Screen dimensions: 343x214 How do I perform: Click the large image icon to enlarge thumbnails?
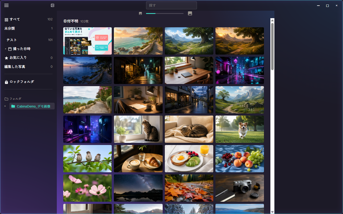[190, 13]
